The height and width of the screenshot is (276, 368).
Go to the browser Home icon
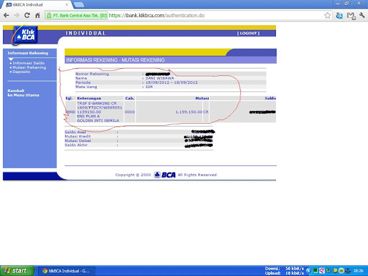[37, 16]
